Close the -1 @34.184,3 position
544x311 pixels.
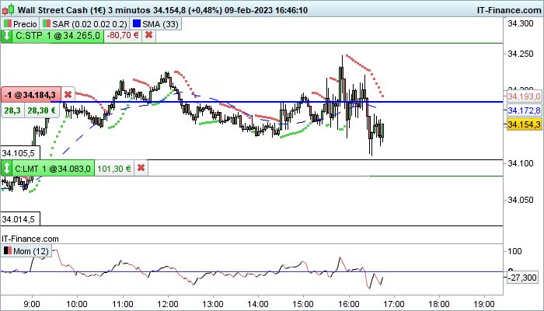click(x=68, y=94)
